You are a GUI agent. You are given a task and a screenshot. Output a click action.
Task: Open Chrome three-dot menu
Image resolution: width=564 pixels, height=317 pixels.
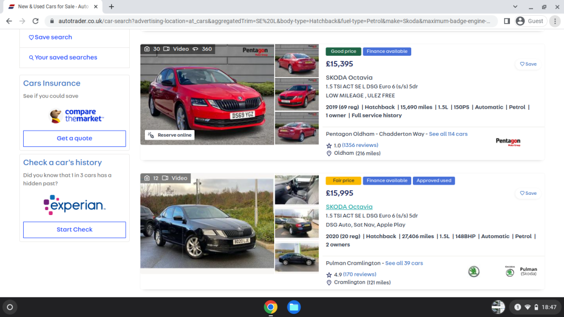click(555, 21)
